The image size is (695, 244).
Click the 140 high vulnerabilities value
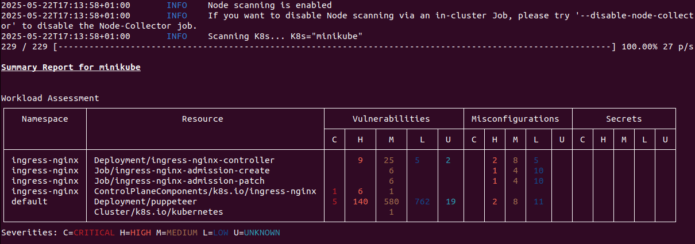360,202
